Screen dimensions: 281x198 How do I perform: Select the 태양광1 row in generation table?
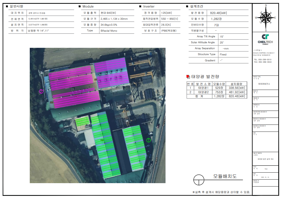pos(203,88)
